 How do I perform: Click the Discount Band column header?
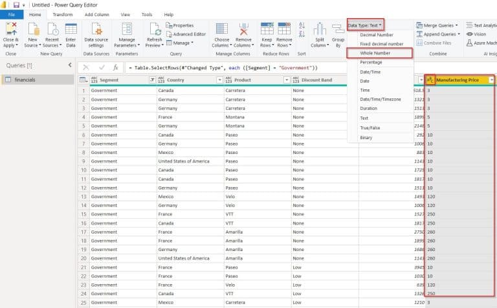(x=316, y=80)
